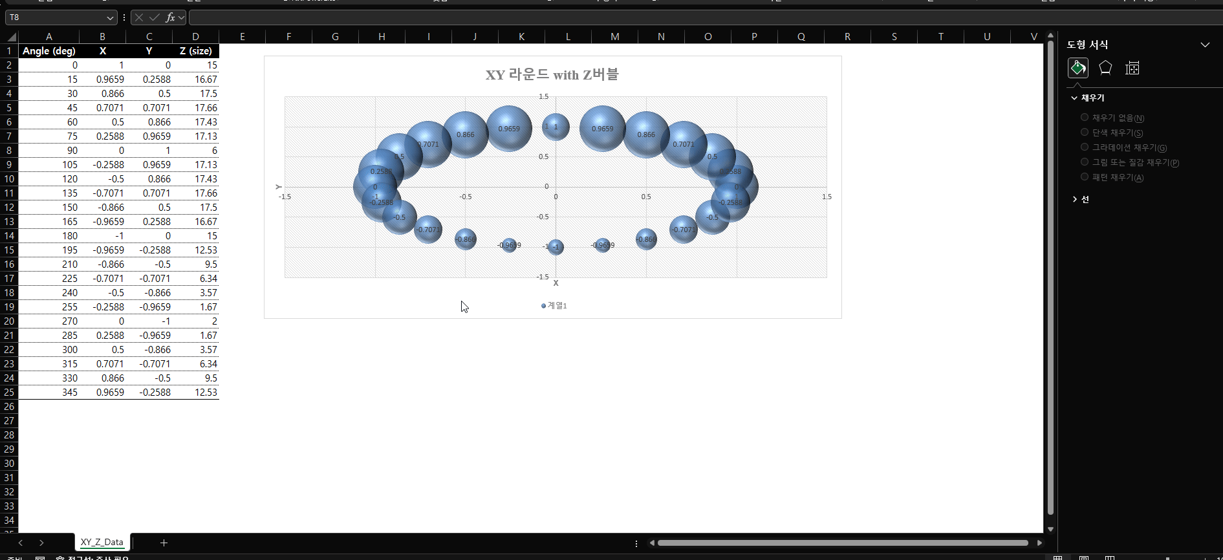Click the Select All corner triangle

(10, 37)
